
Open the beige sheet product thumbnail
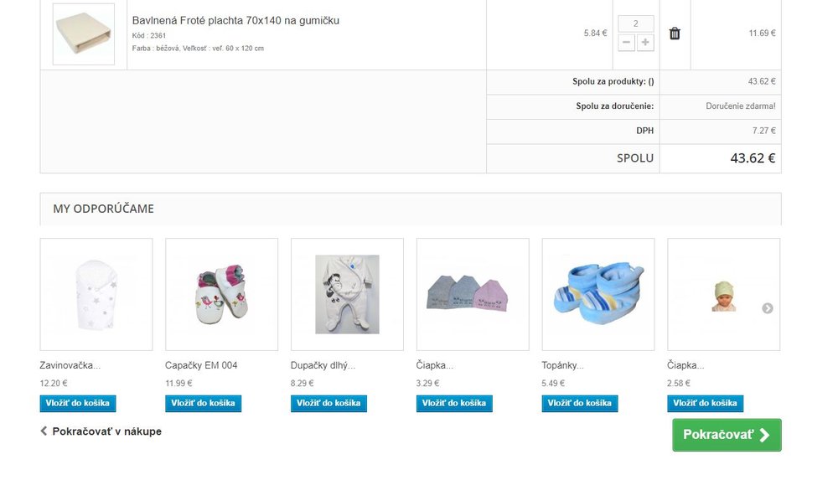point(83,34)
